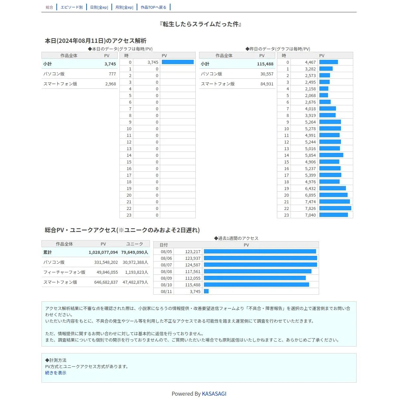398x399 pixels.
Task: Click heading 総合PV・ユニークアクセス
Action: point(81,230)
